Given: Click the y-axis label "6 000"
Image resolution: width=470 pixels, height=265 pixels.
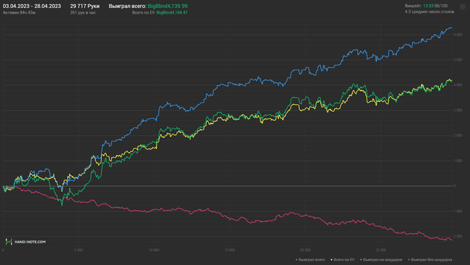Looking at the screenshot, I should (x=458, y=35).
